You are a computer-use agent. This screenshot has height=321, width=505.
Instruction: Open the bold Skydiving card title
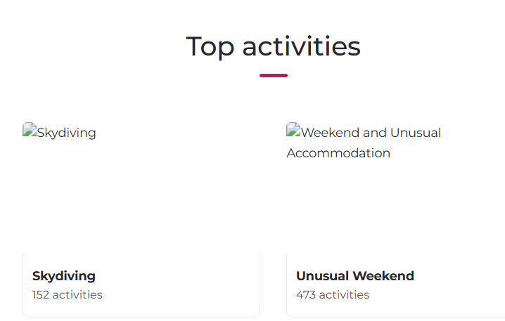tap(64, 276)
